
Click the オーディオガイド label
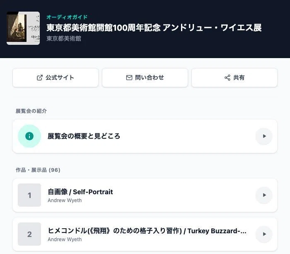(67, 17)
